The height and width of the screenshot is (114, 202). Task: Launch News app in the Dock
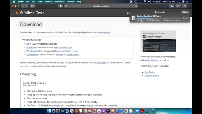tap(72, 111)
